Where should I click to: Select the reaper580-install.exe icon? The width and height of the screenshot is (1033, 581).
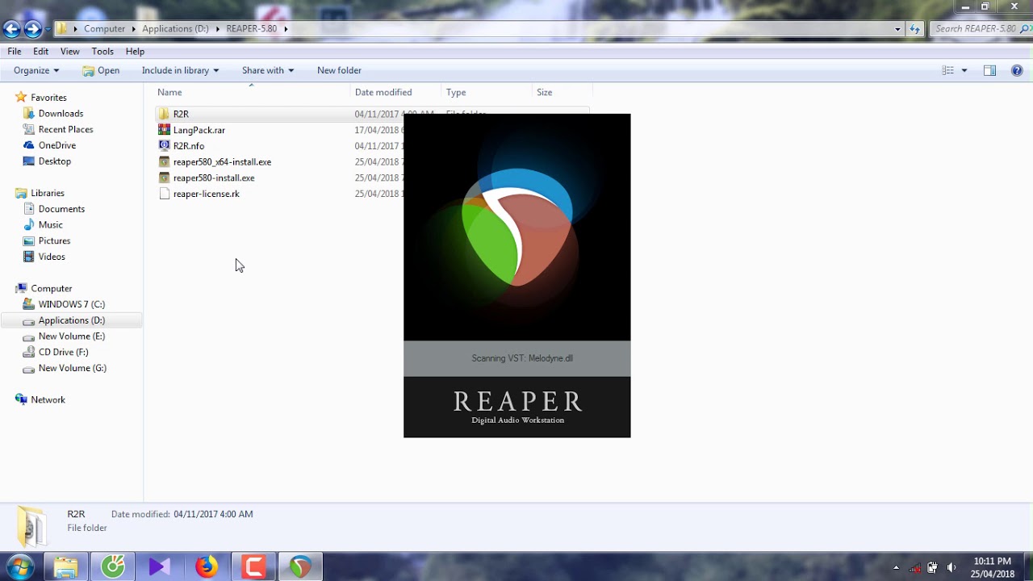(x=164, y=178)
